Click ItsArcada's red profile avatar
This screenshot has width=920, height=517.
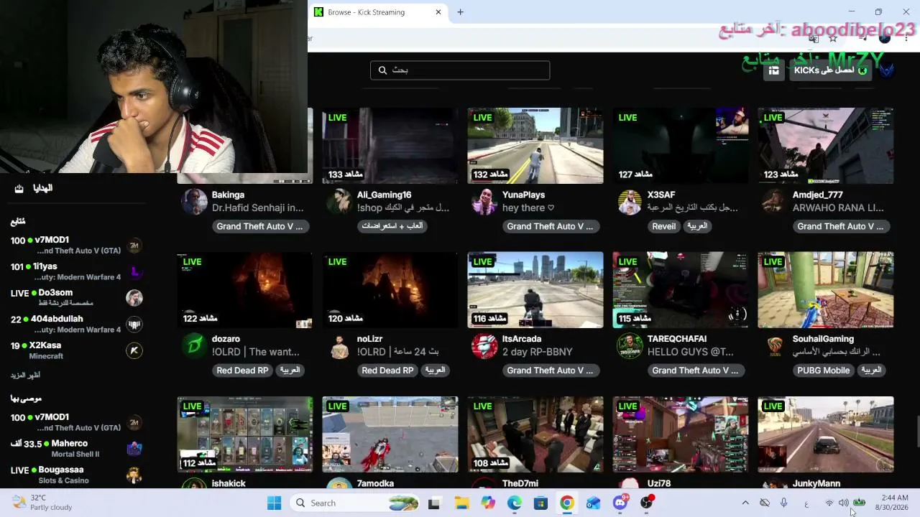click(484, 346)
